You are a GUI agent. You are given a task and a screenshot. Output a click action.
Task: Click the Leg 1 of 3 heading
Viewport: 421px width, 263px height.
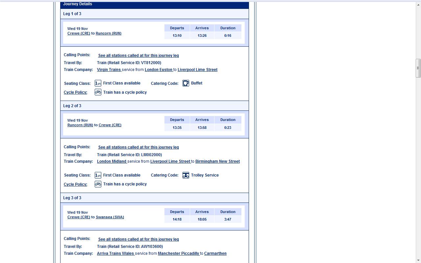(x=72, y=14)
